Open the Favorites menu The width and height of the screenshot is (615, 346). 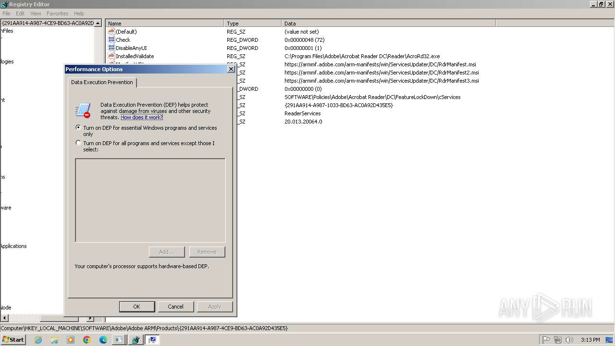(x=58, y=13)
